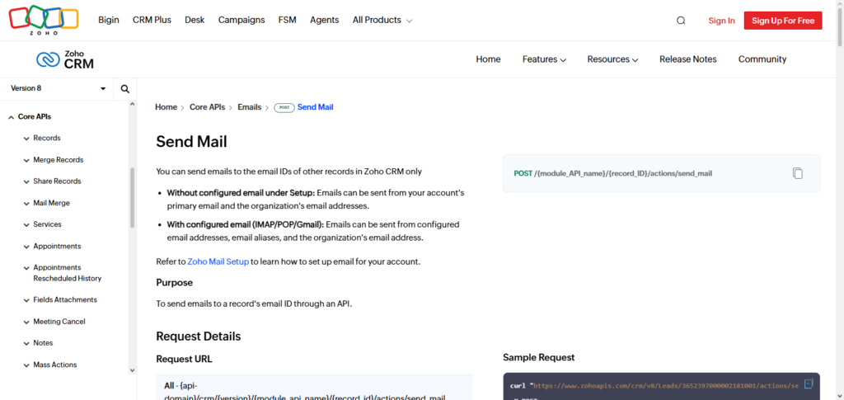Open Campaigns in top navigation
844x400 pixels.
[241, 20]
